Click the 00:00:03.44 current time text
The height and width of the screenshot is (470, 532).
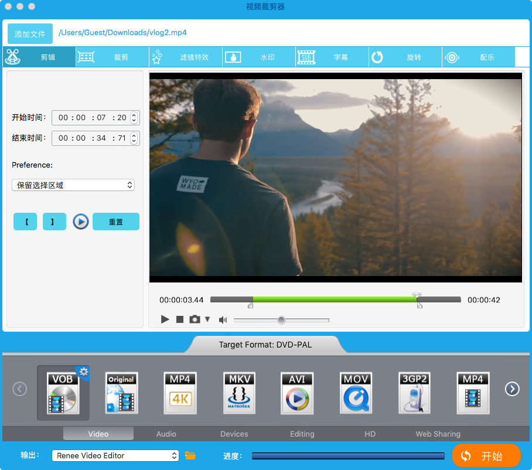click(182, 300)
